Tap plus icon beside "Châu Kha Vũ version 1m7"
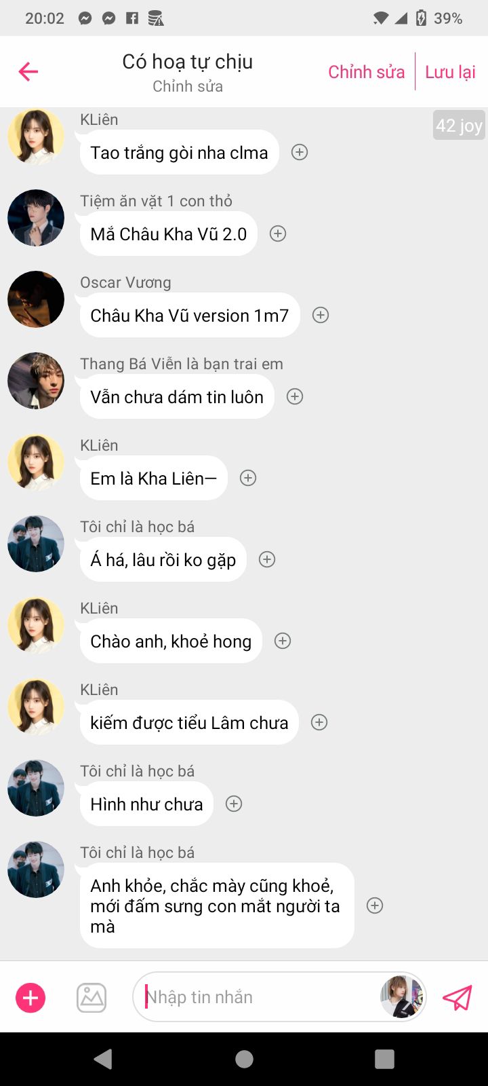This screenshot has width=488, height=1086. click(x=321, y=315)
